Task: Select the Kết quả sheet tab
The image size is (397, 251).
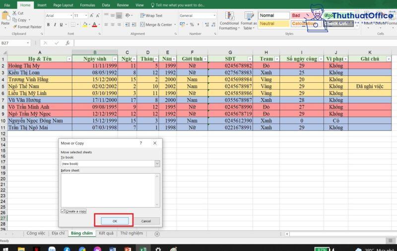Action: point(106,233)
